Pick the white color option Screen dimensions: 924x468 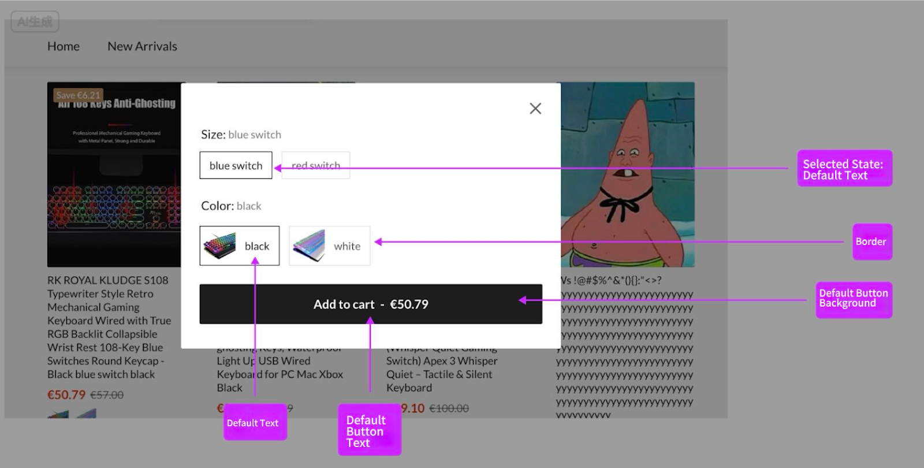(x=329, y=246)
